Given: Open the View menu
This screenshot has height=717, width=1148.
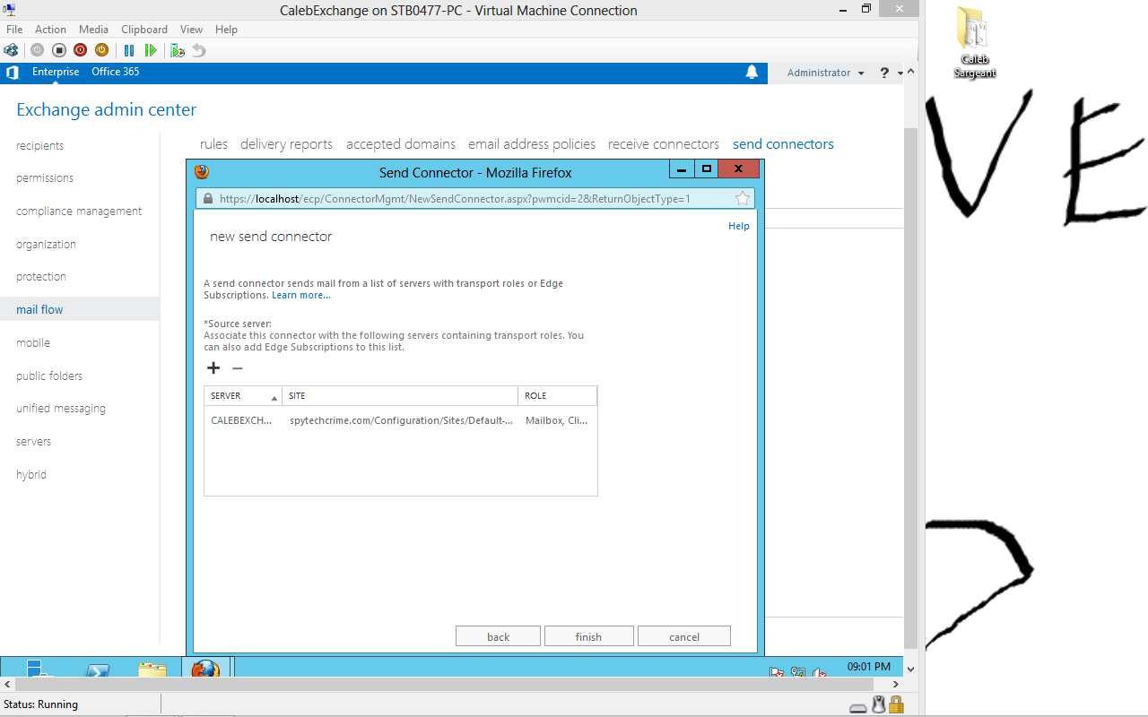Looking at the screenshot, I should [191, 30].
